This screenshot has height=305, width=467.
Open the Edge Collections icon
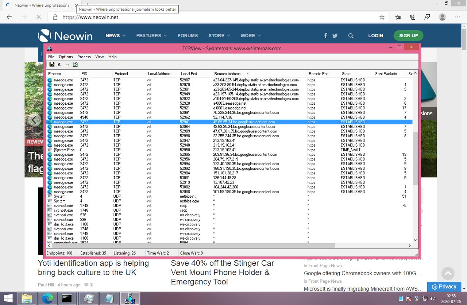click(x=413, y=17)
